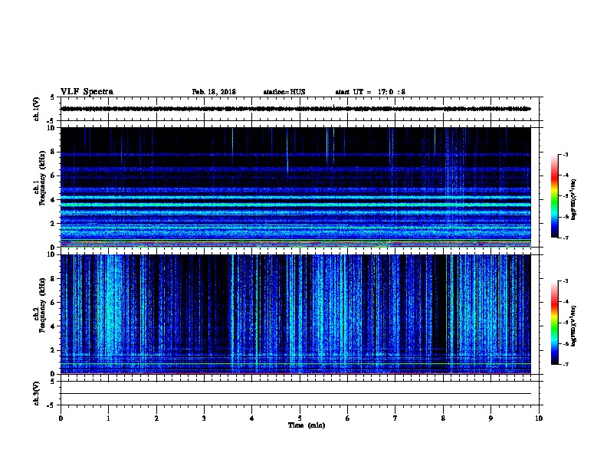Click time tick "5" on the bottom axis

[x=300, y=418]
